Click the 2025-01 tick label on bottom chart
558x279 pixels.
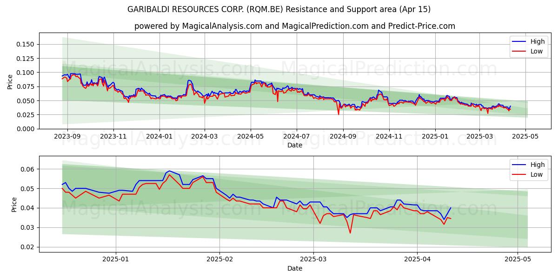click(x=115, y=259)
